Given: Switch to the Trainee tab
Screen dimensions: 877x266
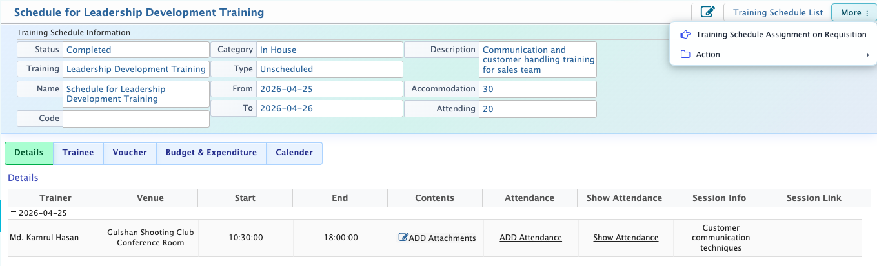Looking at the screenshot, I should click(78, 153).
